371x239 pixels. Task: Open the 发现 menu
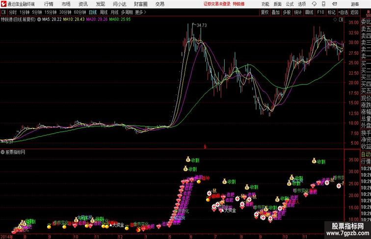coord(100,4)
